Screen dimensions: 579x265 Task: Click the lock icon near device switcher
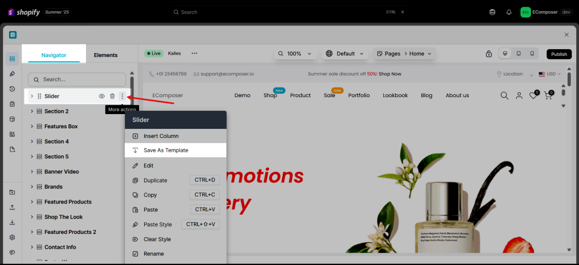tap(489, 54)
